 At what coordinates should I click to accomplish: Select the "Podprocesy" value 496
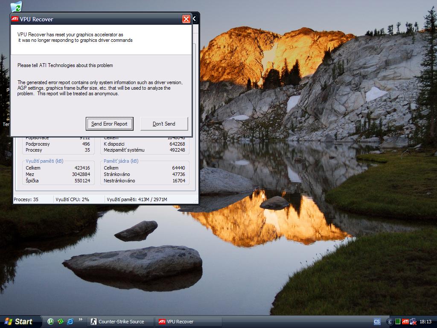tap(86, 144)
